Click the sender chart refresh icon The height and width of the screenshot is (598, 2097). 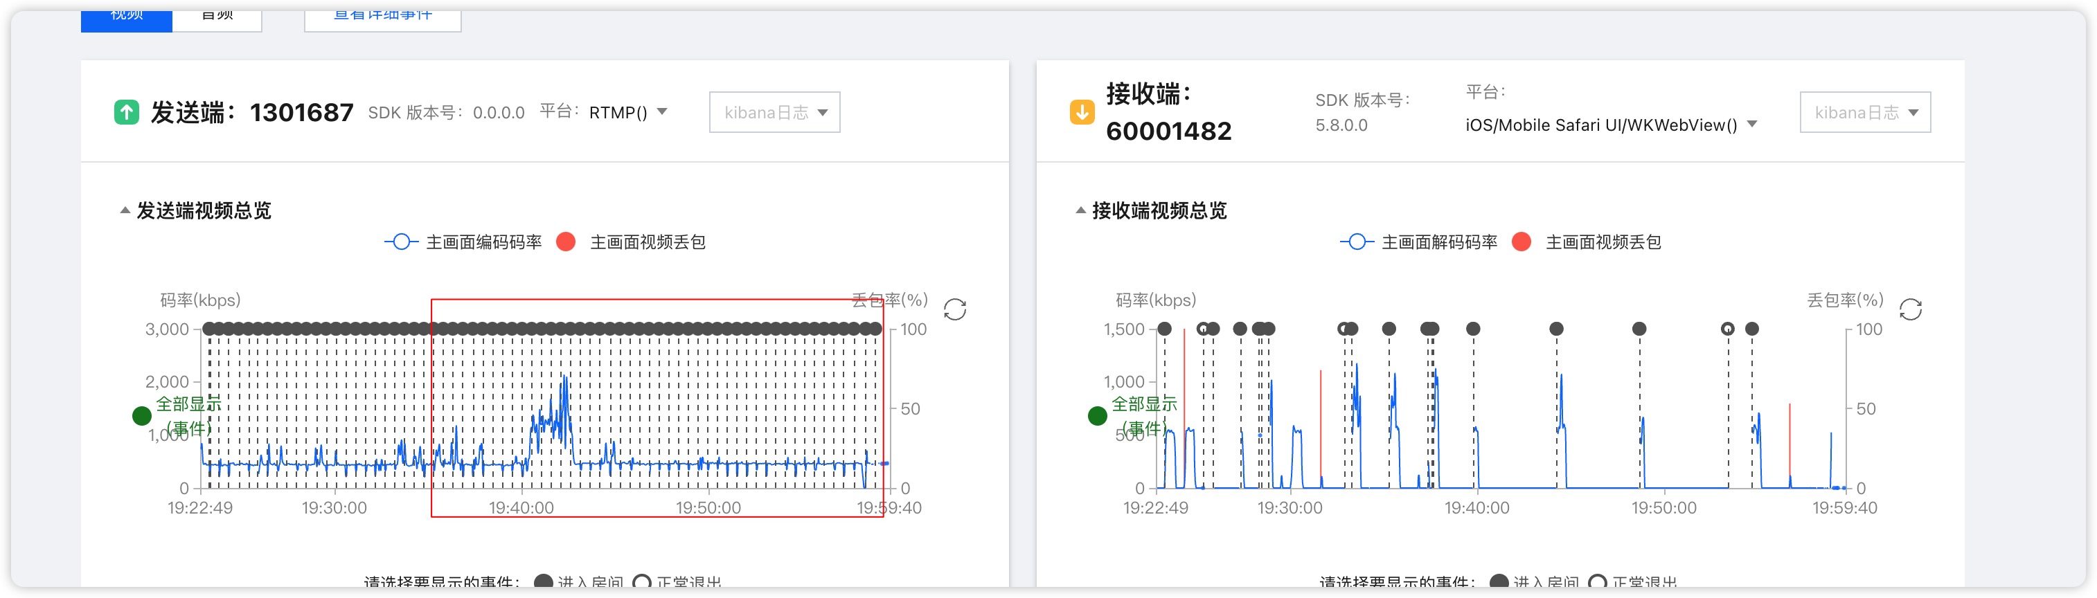click(954, 309)
